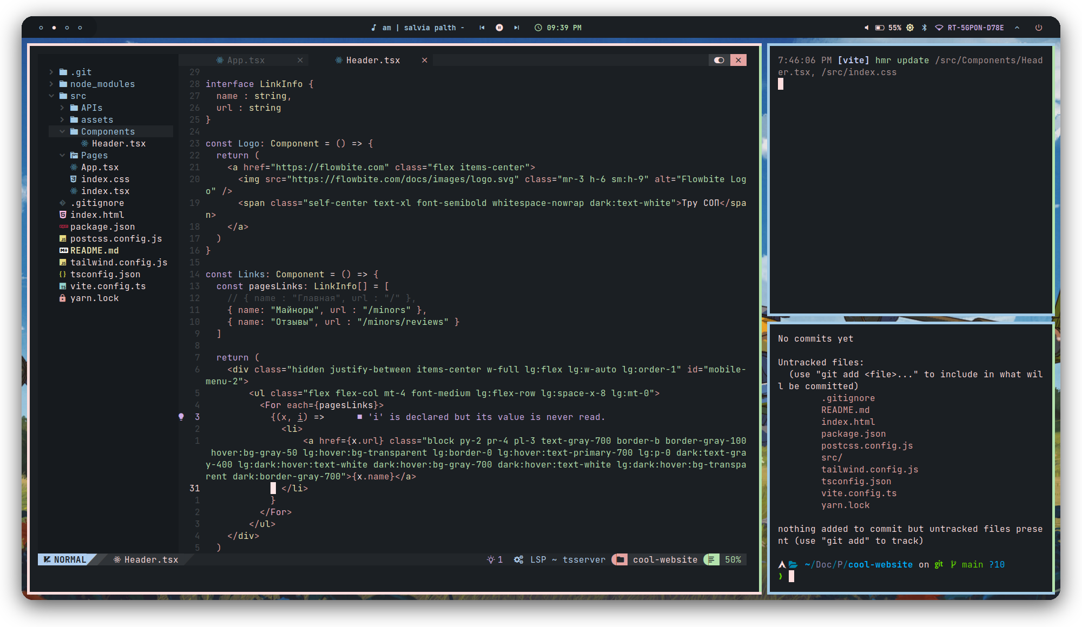
Task: Switch to the second workspace dot
Action: 54,28
